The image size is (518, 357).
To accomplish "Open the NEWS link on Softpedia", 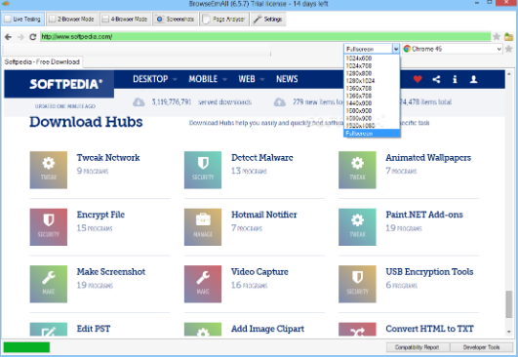I will click(287, 79).
